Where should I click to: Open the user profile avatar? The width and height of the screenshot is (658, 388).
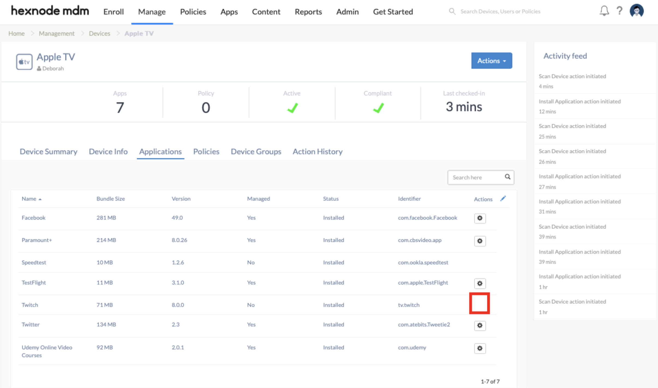coord(637,11)
